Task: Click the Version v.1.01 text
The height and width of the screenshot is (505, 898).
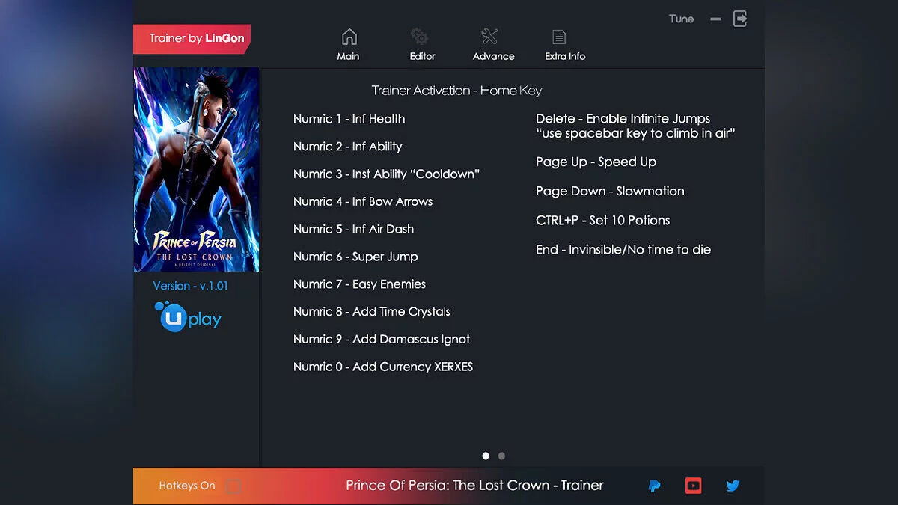Action: tap(191, 286)
